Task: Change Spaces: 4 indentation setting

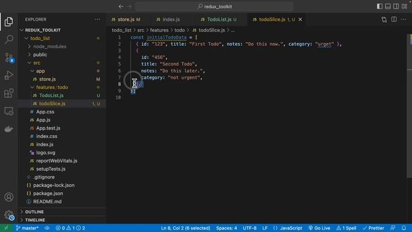Action: tap(226, 228)
